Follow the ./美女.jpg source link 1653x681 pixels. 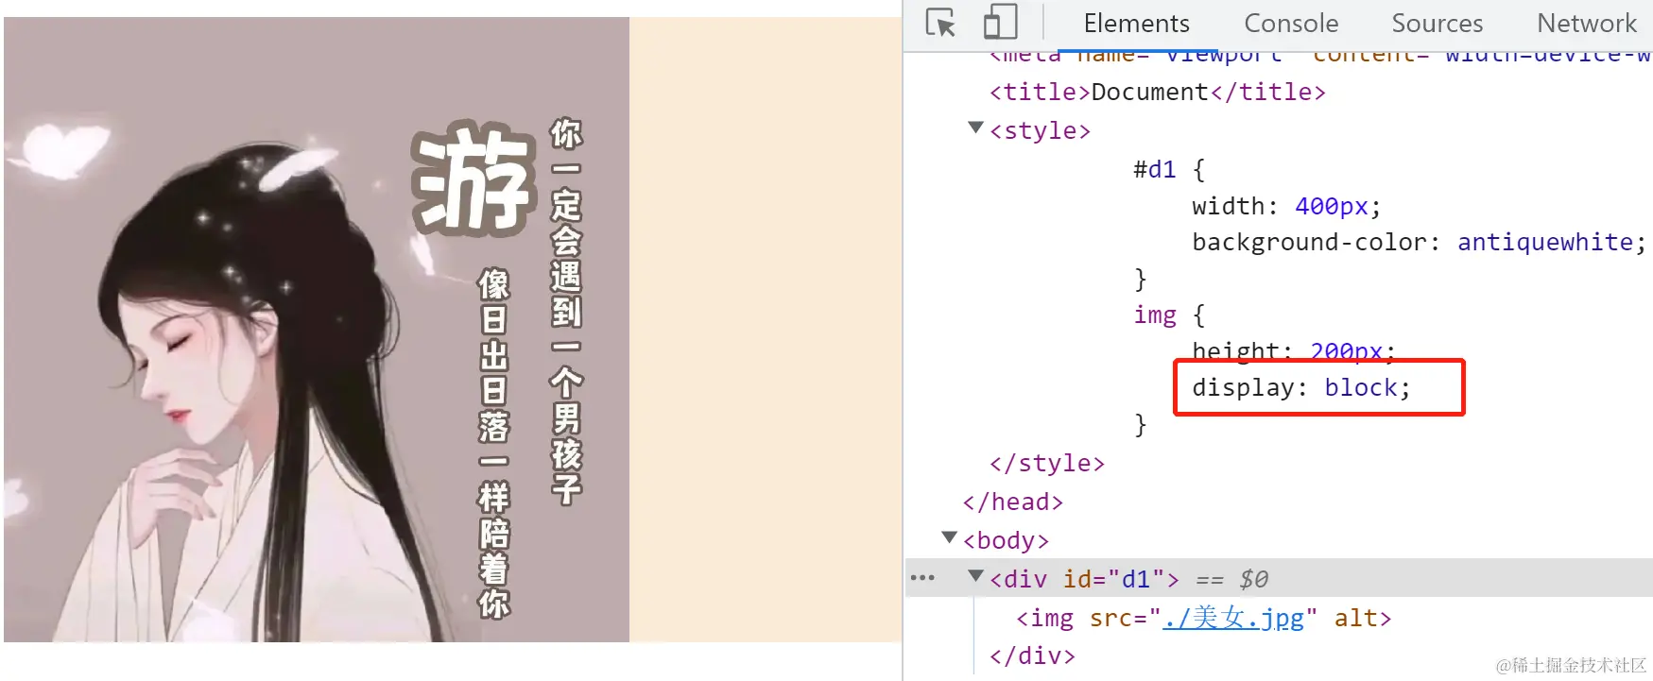pos(1233,618)
